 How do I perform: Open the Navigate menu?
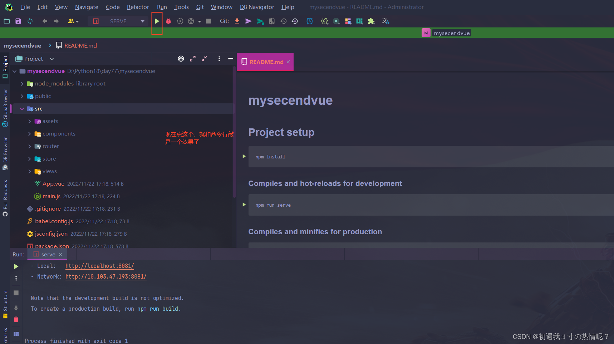click(x=87, y=7)
